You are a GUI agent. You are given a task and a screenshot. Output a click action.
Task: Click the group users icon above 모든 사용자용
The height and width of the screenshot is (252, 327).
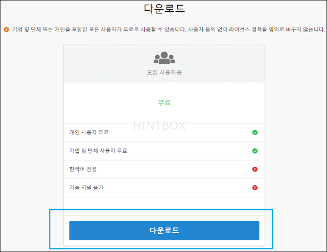click(165, 58)
